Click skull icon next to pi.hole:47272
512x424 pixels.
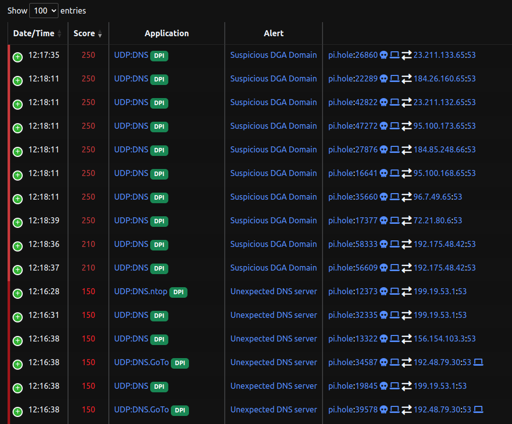tap(383, 126)
